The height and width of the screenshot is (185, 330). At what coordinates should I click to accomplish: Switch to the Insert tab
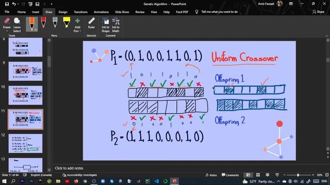[x=36, y=12]
